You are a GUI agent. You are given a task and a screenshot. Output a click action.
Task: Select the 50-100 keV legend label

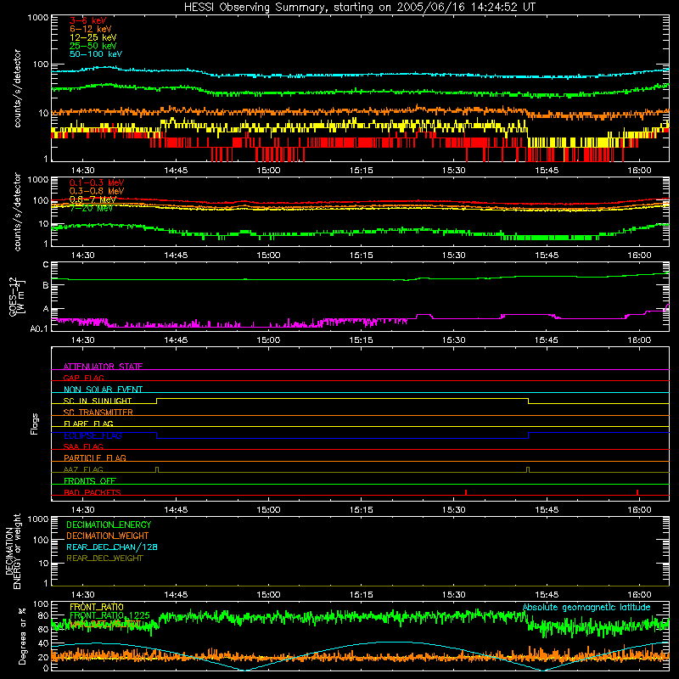(96, 54)
